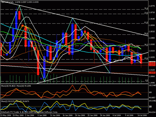Click the Mom(5) 99.0679 indicator label

point(22,101)
